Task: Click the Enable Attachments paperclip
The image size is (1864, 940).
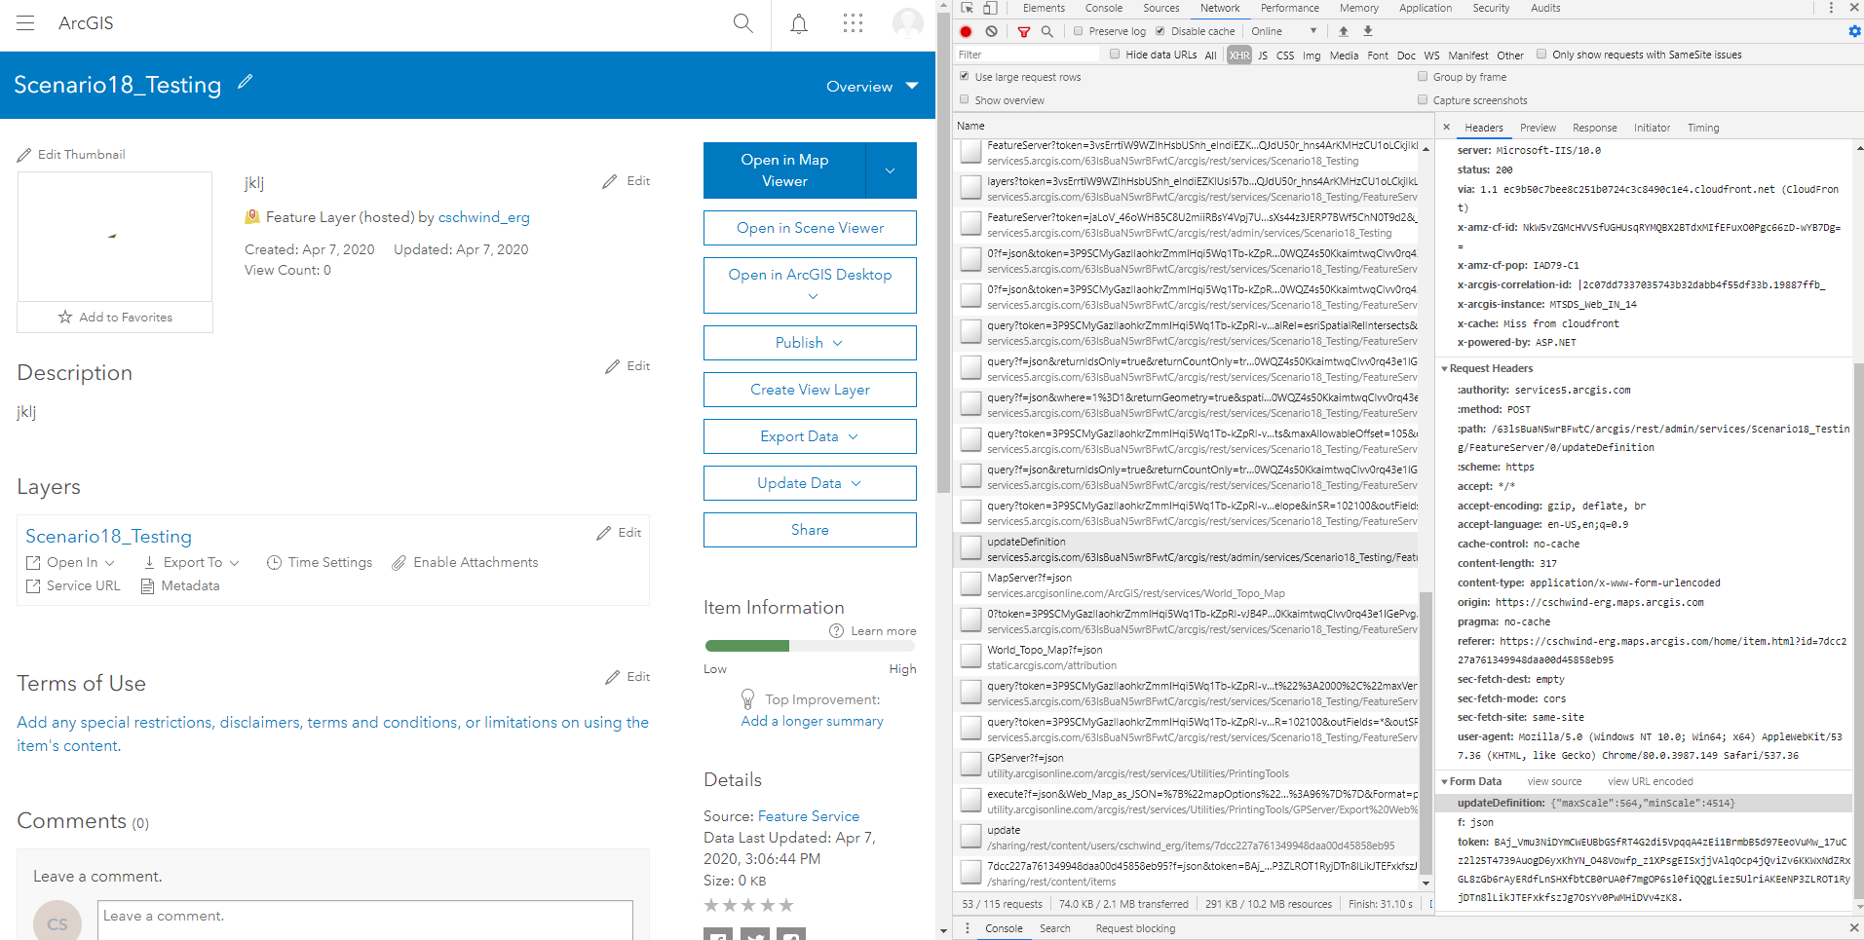Action: tap(399, 563)
